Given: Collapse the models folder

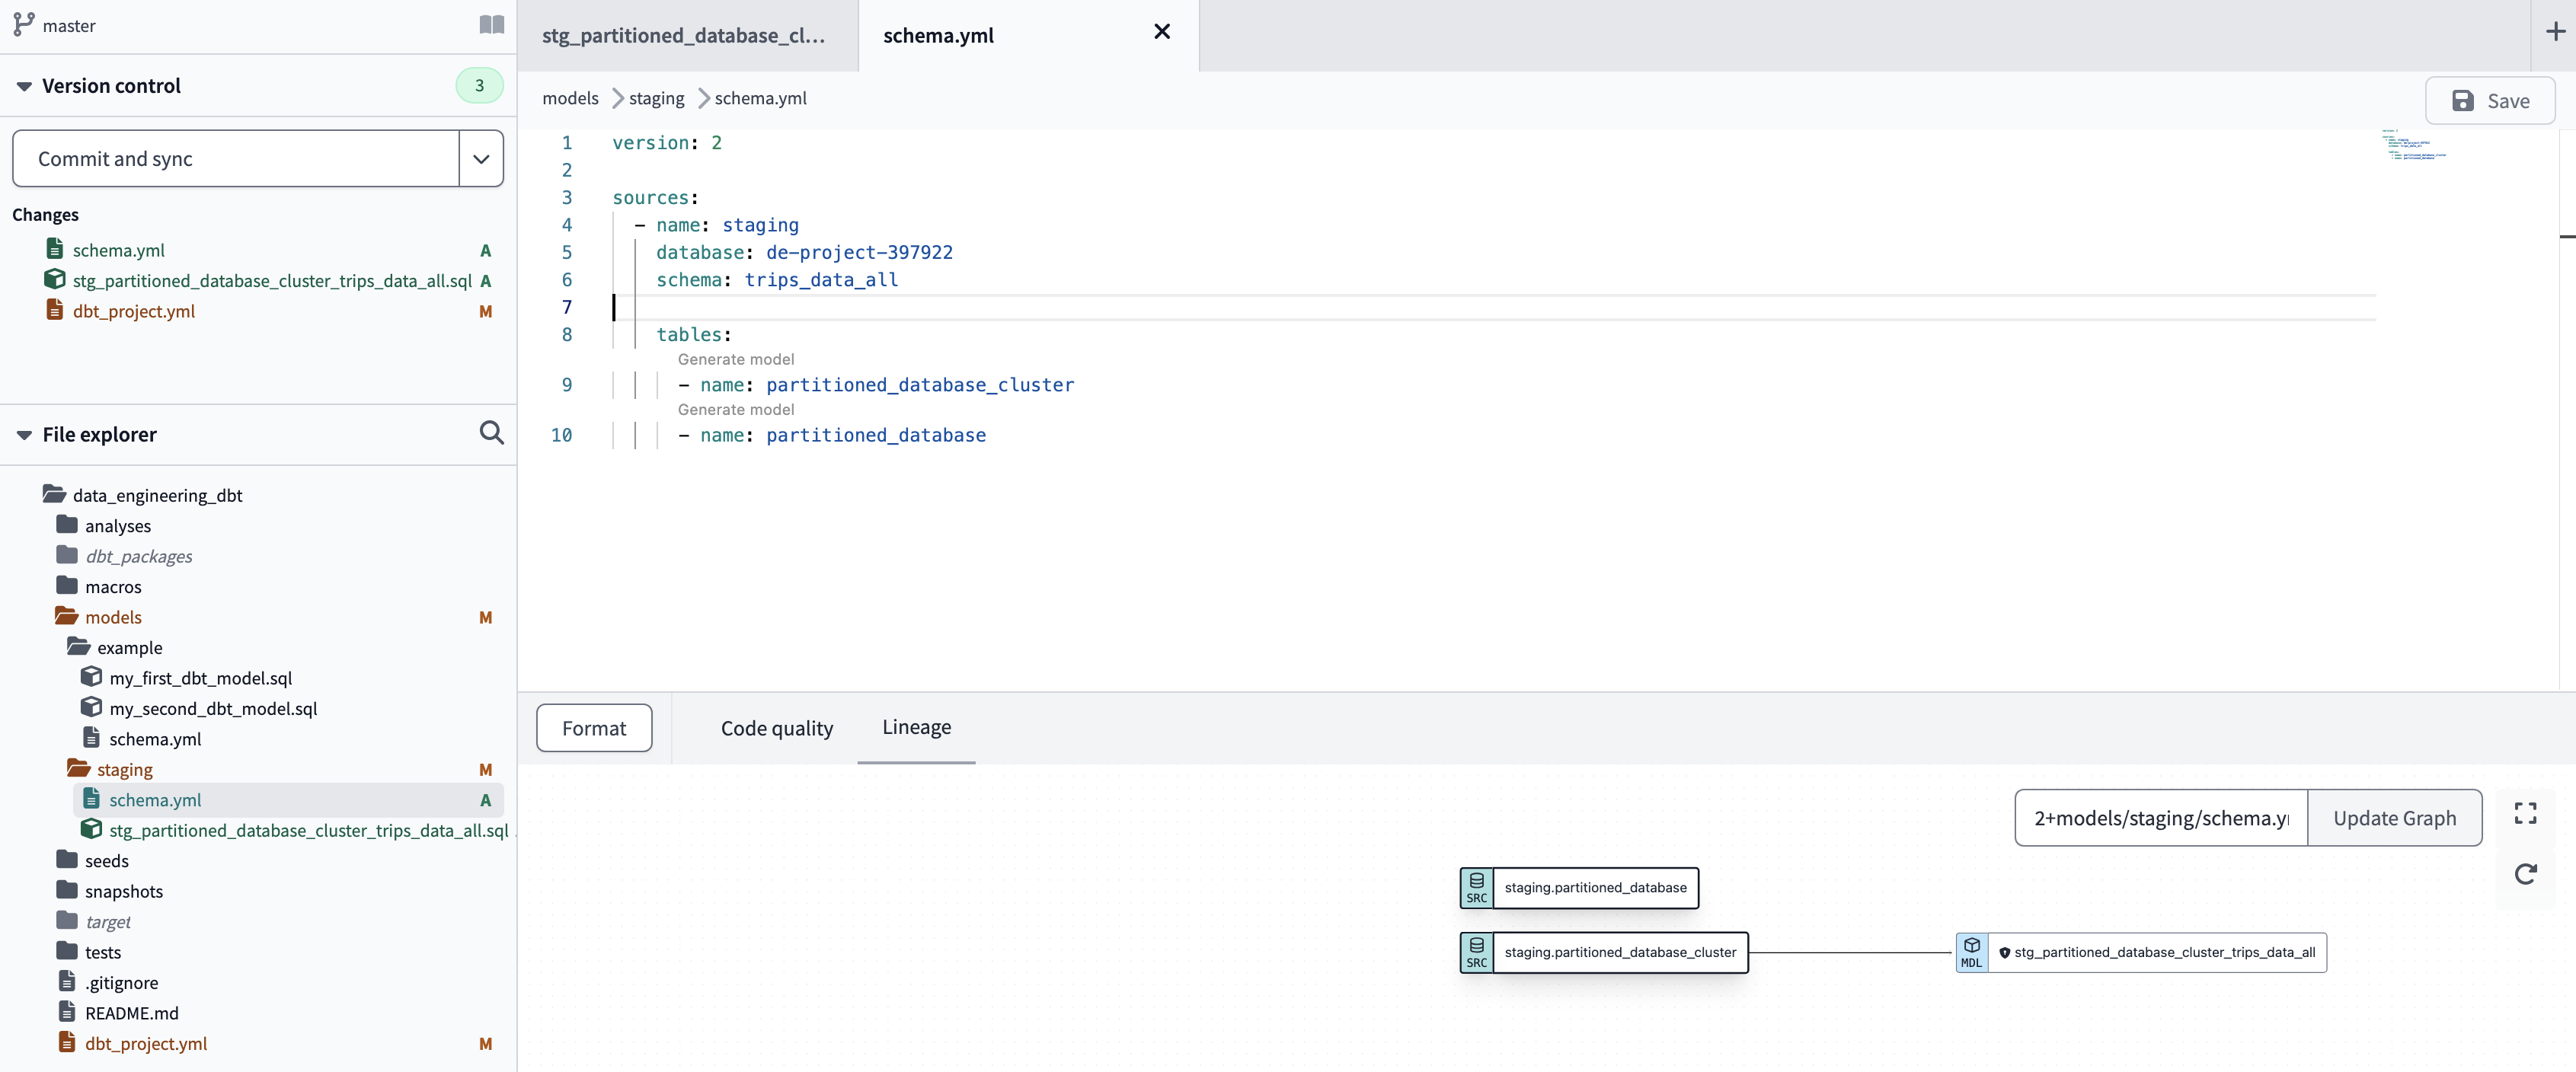Looking at the screenshot, I should tap(67, 616).
